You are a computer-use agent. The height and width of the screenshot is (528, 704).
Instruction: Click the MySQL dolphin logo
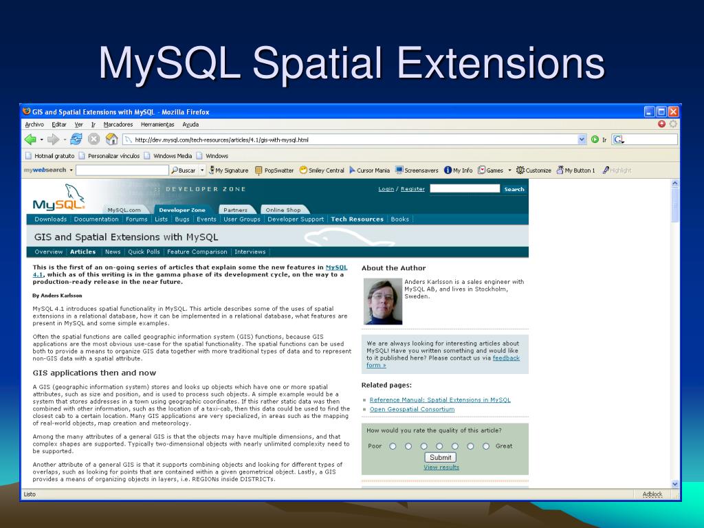pyautogui.click(x=59, y=197)
